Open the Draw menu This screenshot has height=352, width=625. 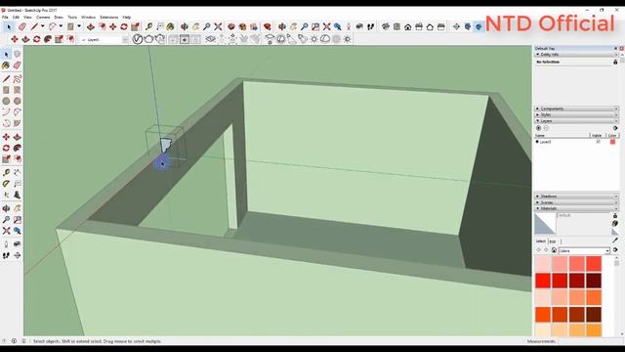pyautogui.click(x=59, y=18)
